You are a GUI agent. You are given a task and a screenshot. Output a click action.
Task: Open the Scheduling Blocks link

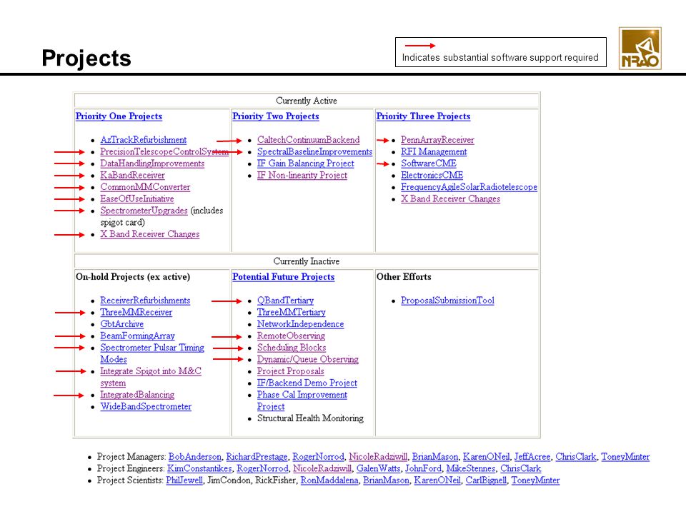292,348
